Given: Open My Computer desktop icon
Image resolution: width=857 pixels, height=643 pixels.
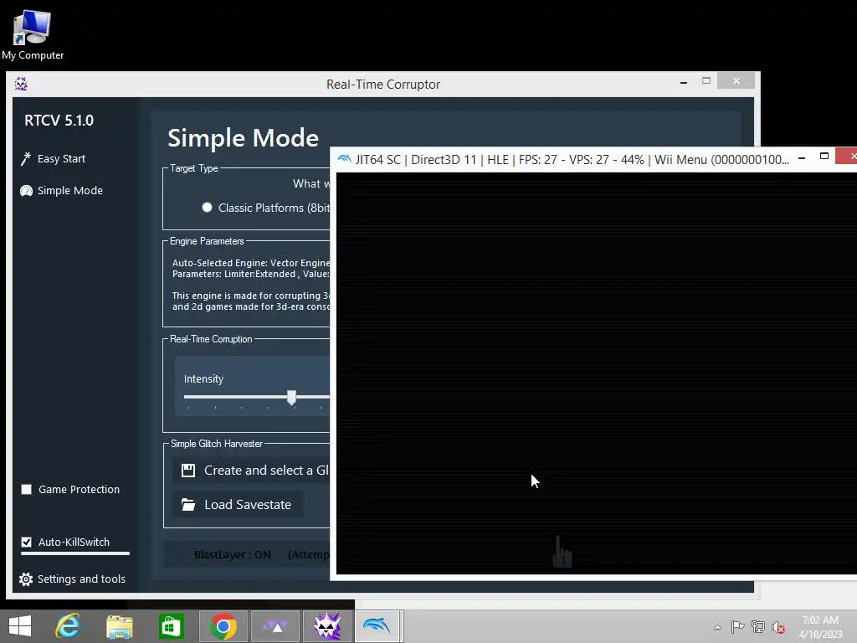Looking at the screenshot, I should tap(33, 35).
